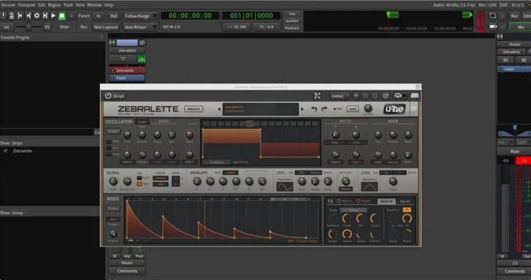The width and height of the screenshot is (531, 280).
Task: Toggle Zebralette strip visibility eye icon
Action: [142, 43]
